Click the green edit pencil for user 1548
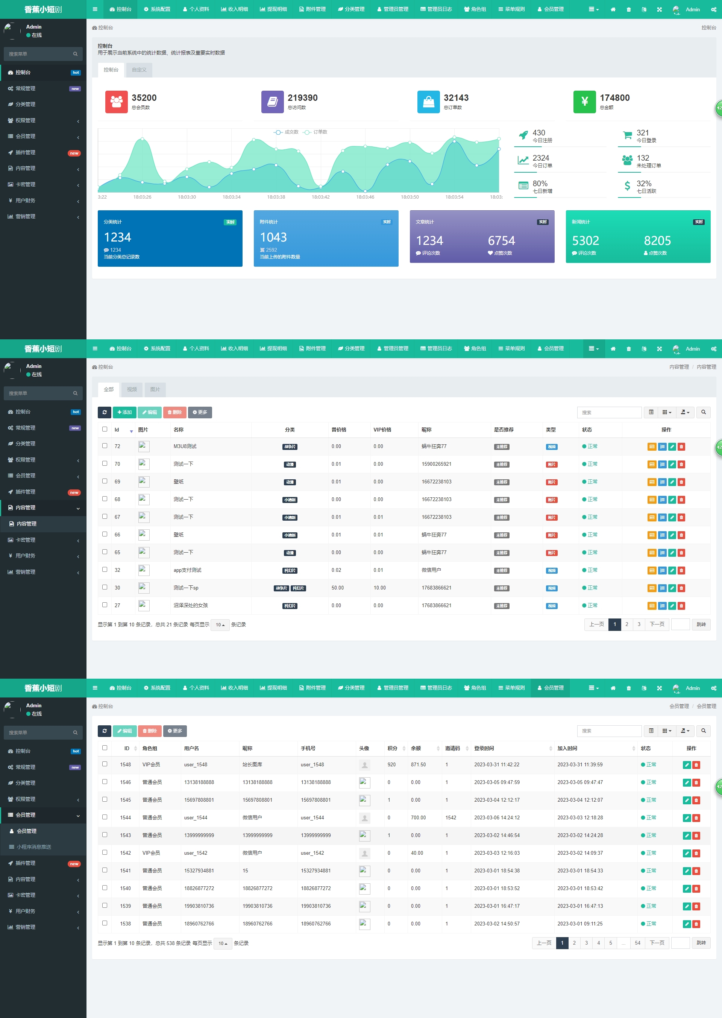Screen dimensions: 722x1018 click(x=687, y=765)
